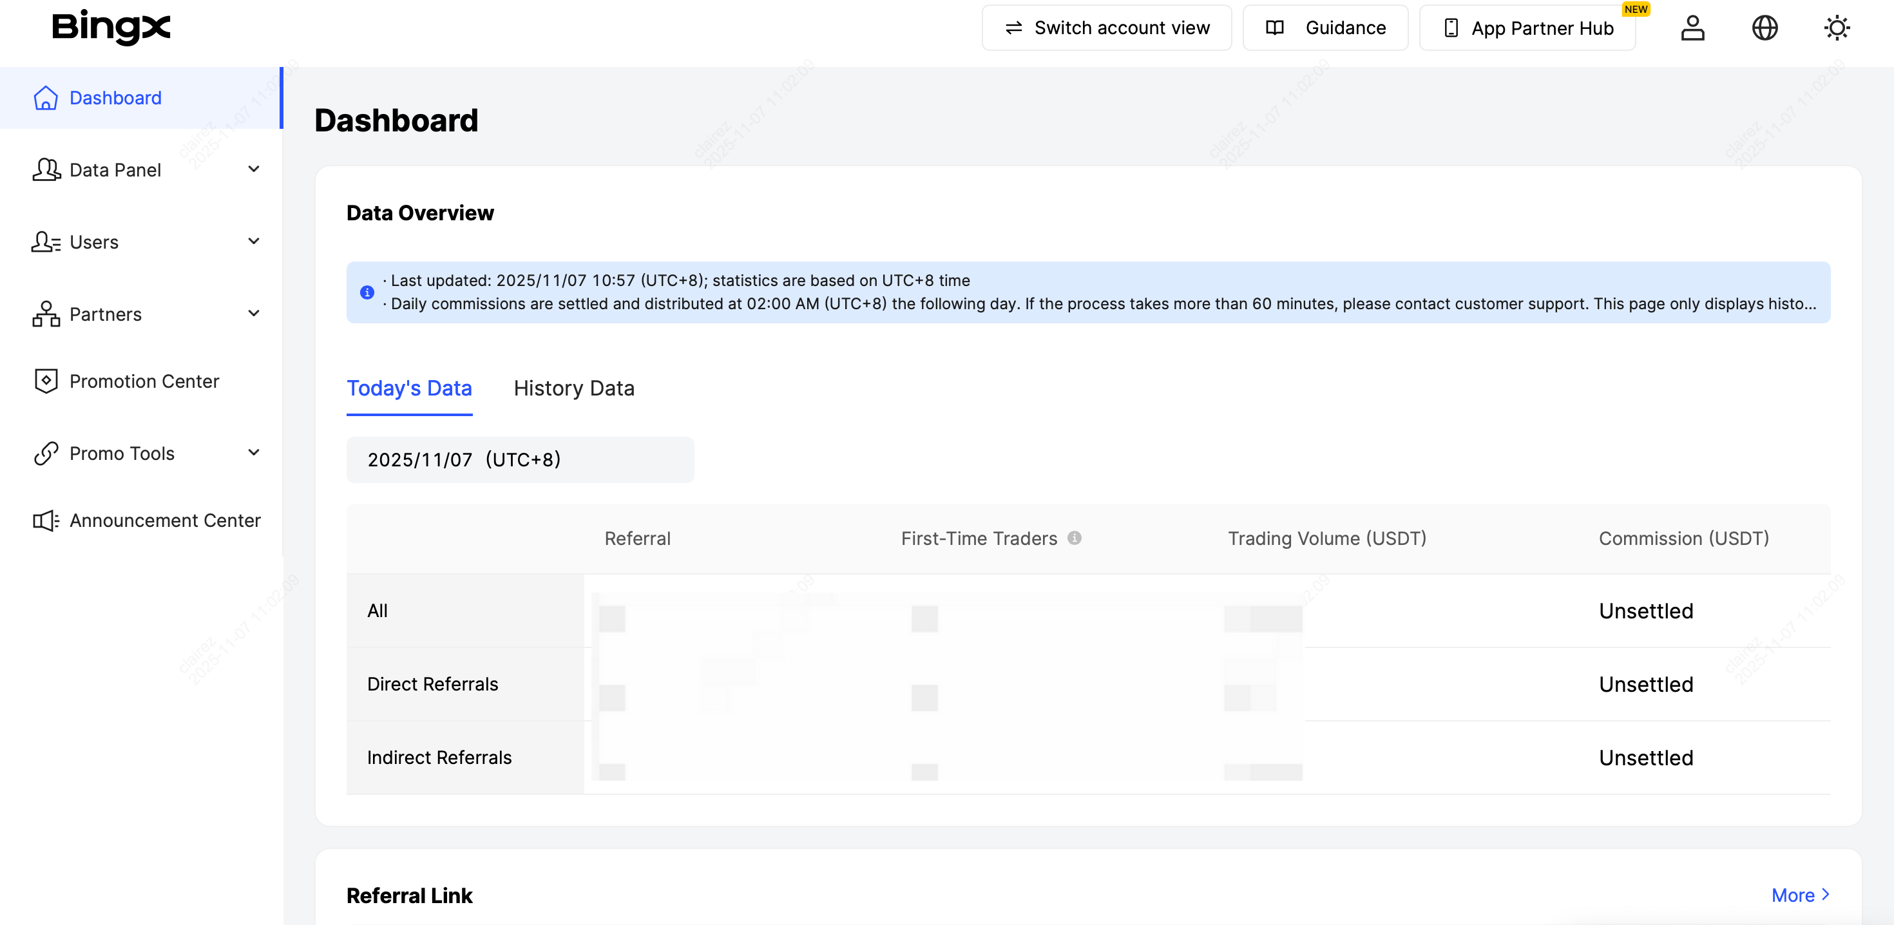This screenshot has width=1894, height=925.
Task: Toggle the light/dark theme sun icon
Action: (x=1836, y=28)
